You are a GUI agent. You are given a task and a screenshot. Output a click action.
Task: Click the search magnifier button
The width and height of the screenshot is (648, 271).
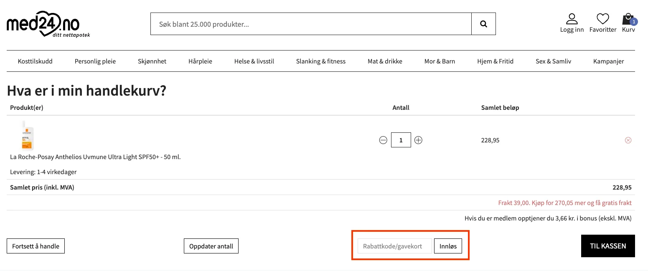pyautogui.click(x=483, y=24)
